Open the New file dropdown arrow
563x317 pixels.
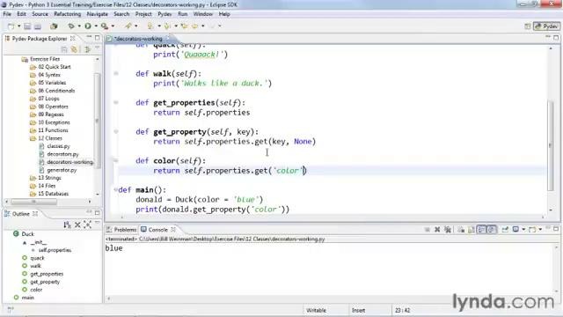pos(19,26)
